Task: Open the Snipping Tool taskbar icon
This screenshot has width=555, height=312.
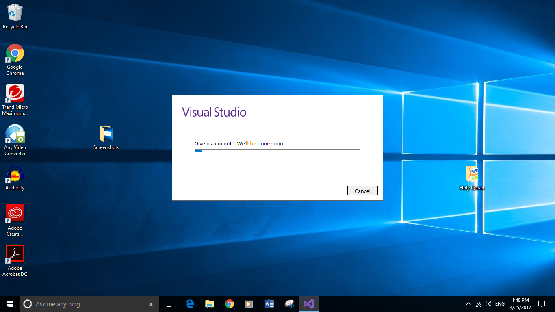Action: coord(289,304)
